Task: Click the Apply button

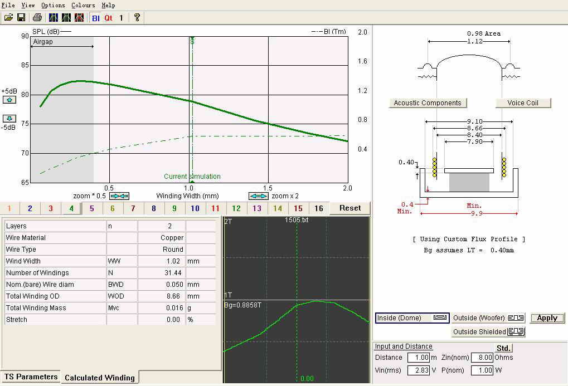Action: pos(547,318)
